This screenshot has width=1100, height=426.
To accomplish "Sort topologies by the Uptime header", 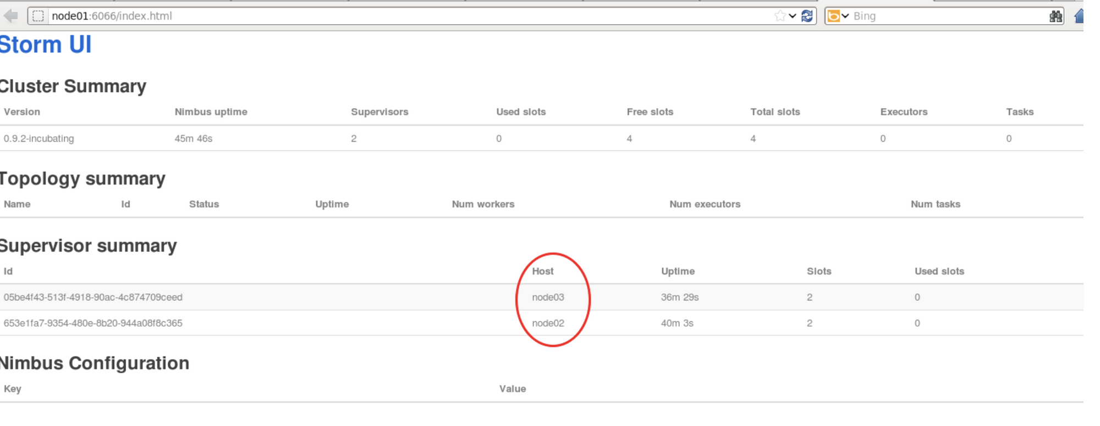I will click(332, 204).
